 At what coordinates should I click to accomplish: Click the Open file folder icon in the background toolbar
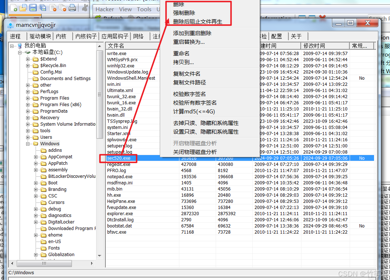pos(23,8)
